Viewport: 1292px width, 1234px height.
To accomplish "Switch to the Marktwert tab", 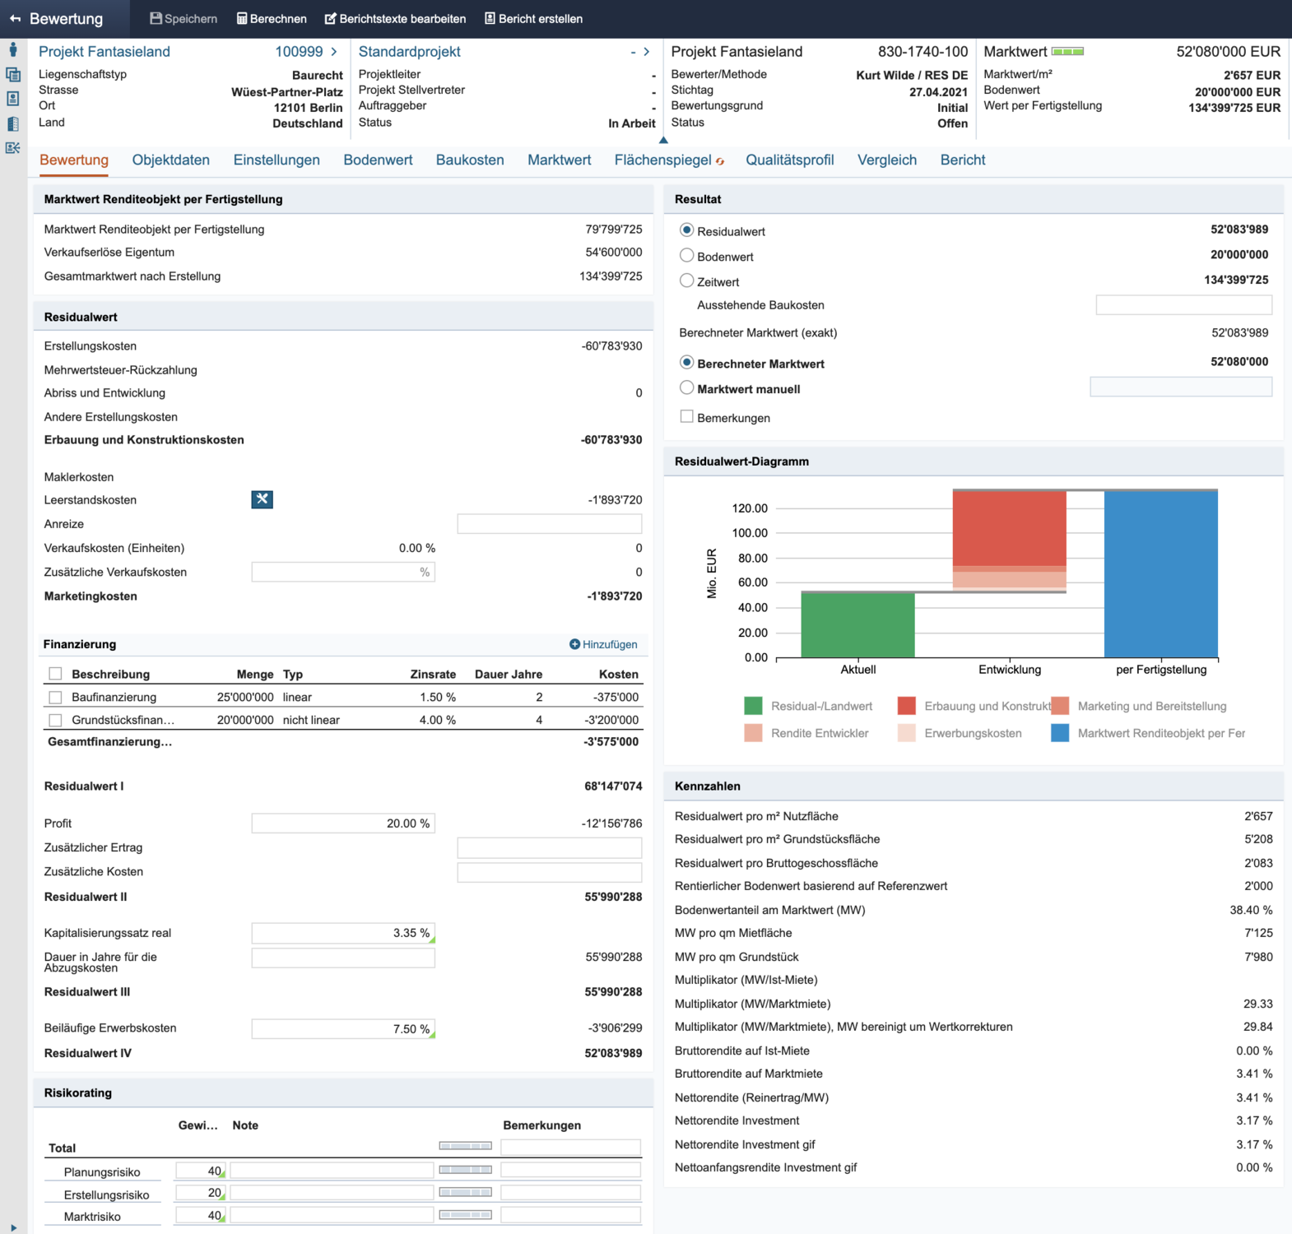I will pyautogui.click(x=559, y=160).
